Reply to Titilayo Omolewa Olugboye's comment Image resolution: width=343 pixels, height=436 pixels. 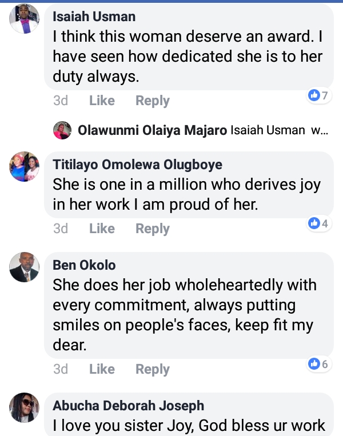click(152, 229)
